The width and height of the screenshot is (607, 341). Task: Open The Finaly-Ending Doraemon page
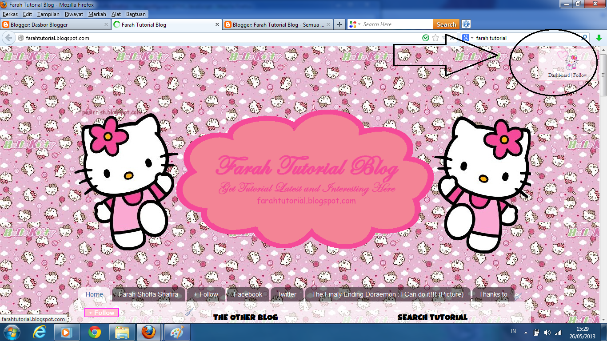[387, 294]
